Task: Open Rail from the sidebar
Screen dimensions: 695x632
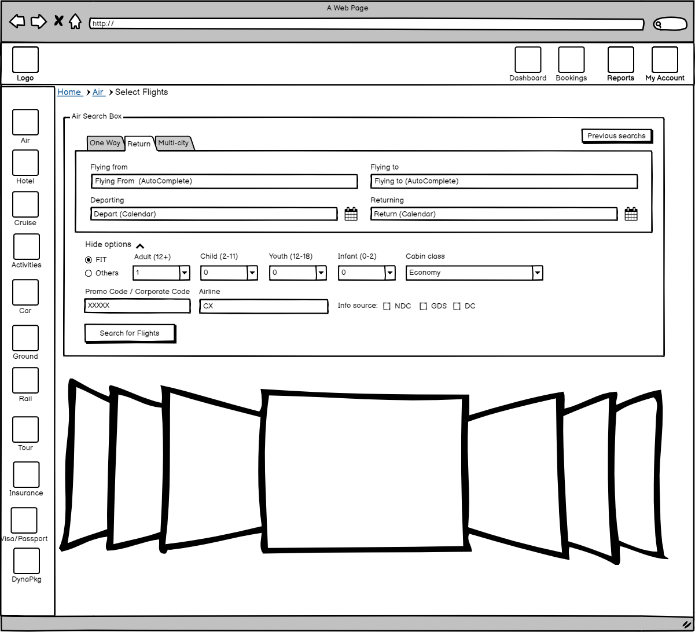Action: coord(25,381)
